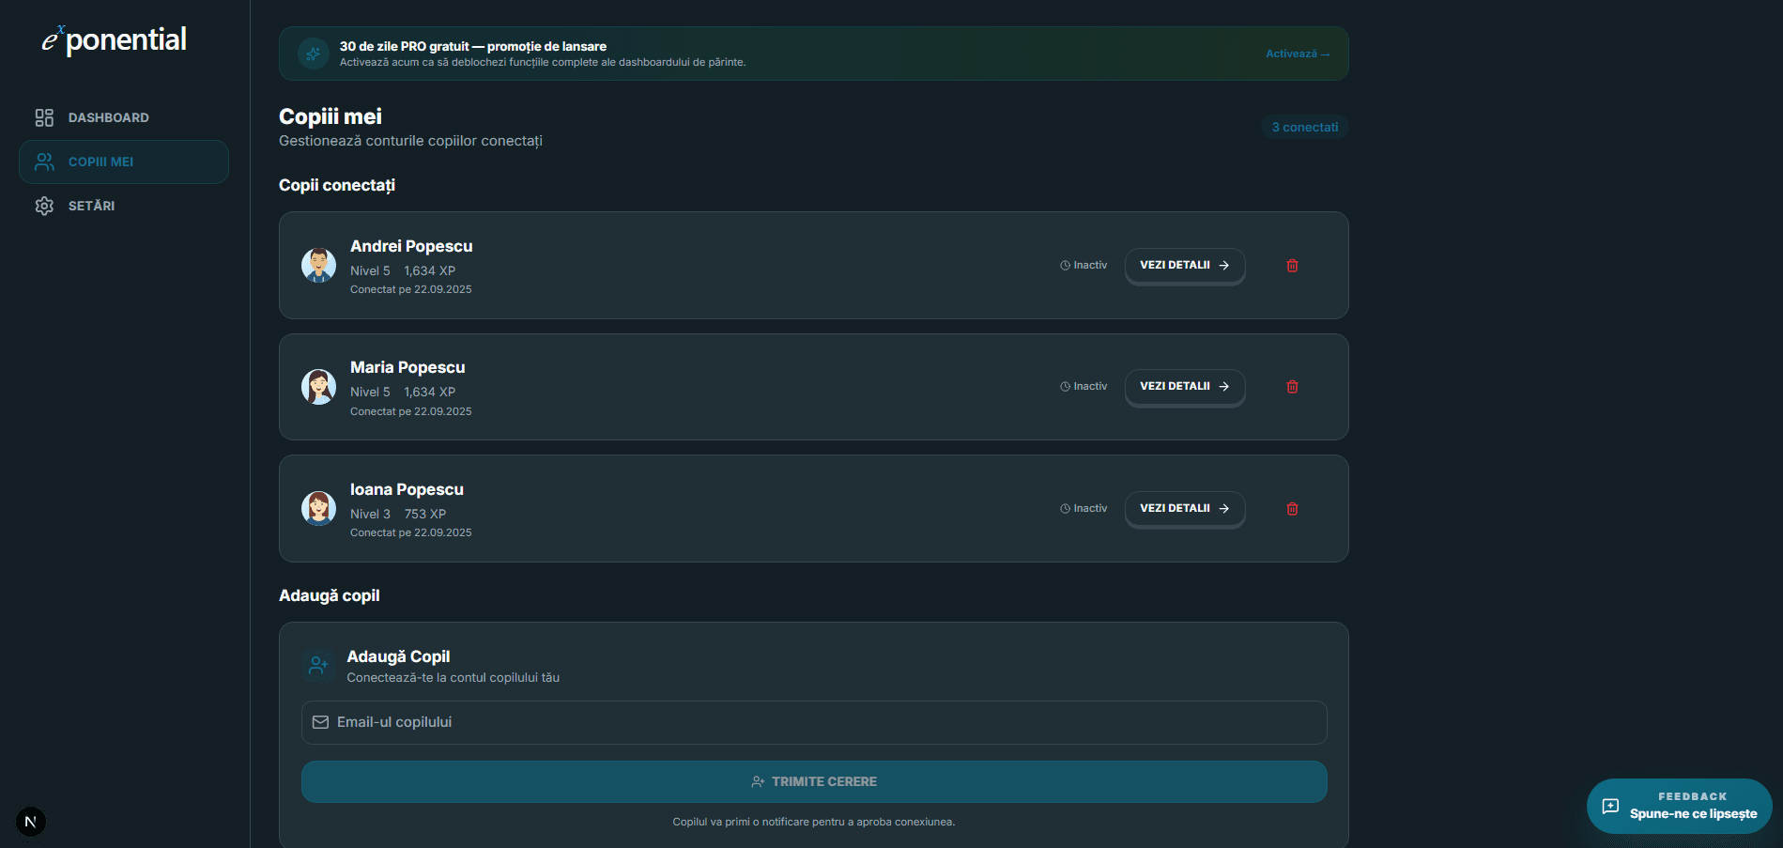The width and height of the screenshot is (1783, 848).
Task: Activate the PRO promotion link
Action: pos(1298,54)
